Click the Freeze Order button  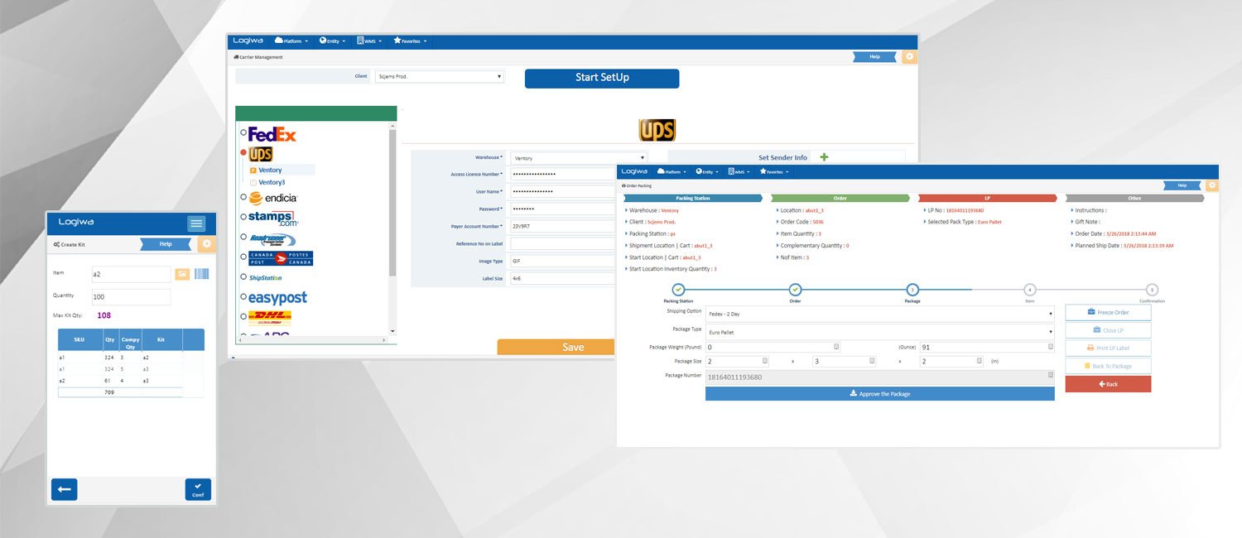coord(1108,313)
